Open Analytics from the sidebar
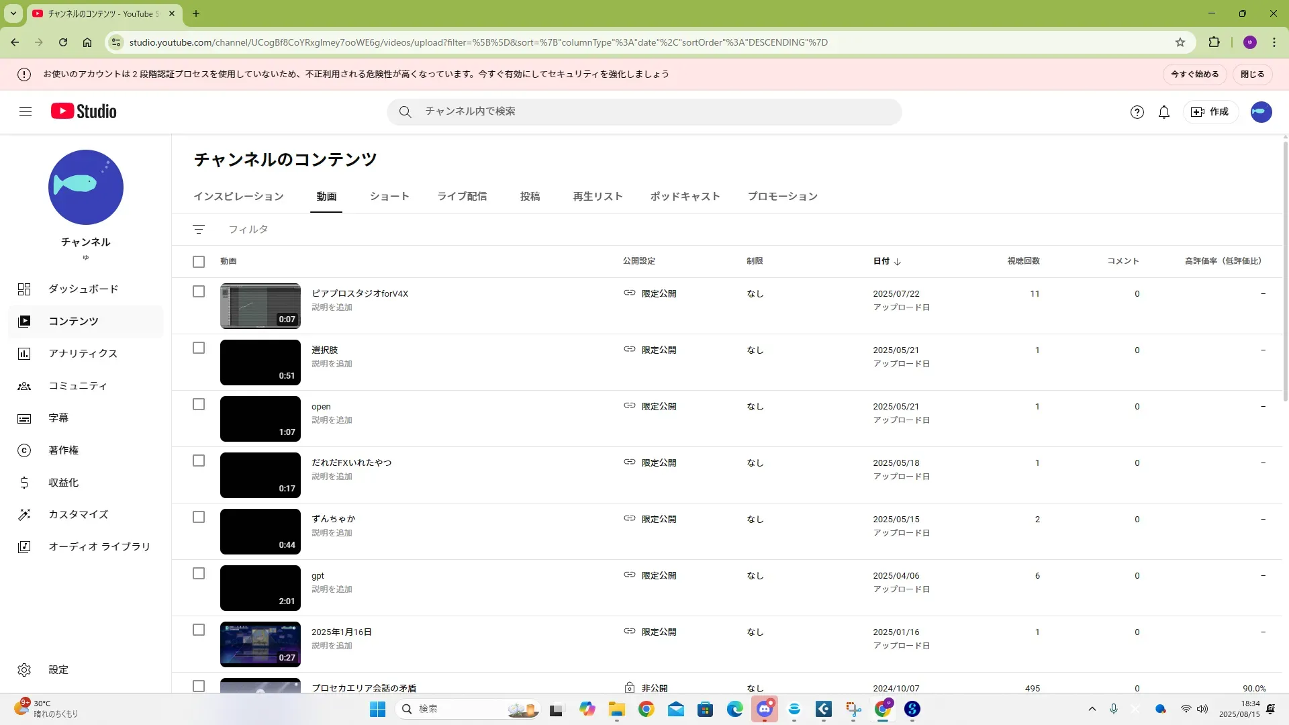This screenshot has width=1289, height=725. pos(83,354)
